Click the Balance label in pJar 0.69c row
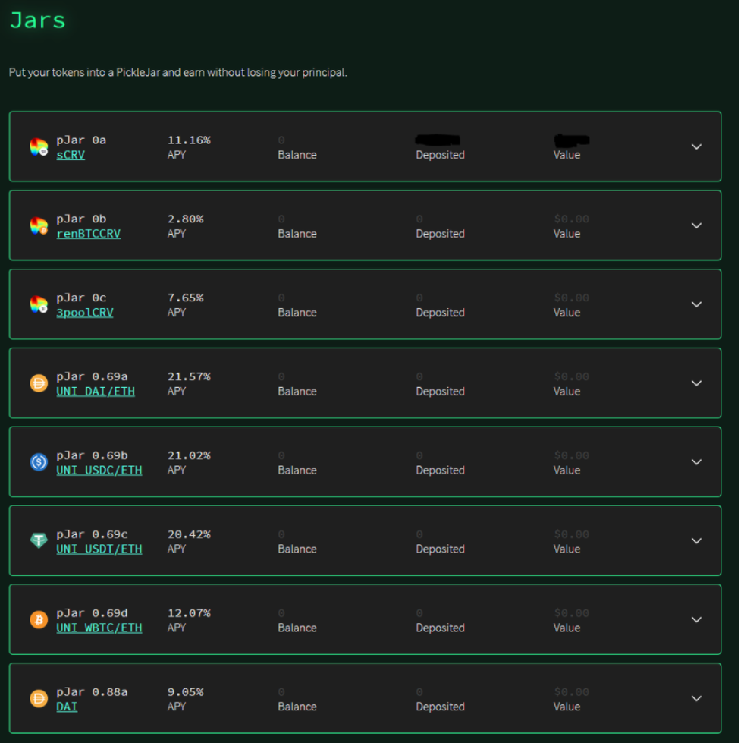The image size is (741, 743). pyautogui.click(x=297, y=549)
